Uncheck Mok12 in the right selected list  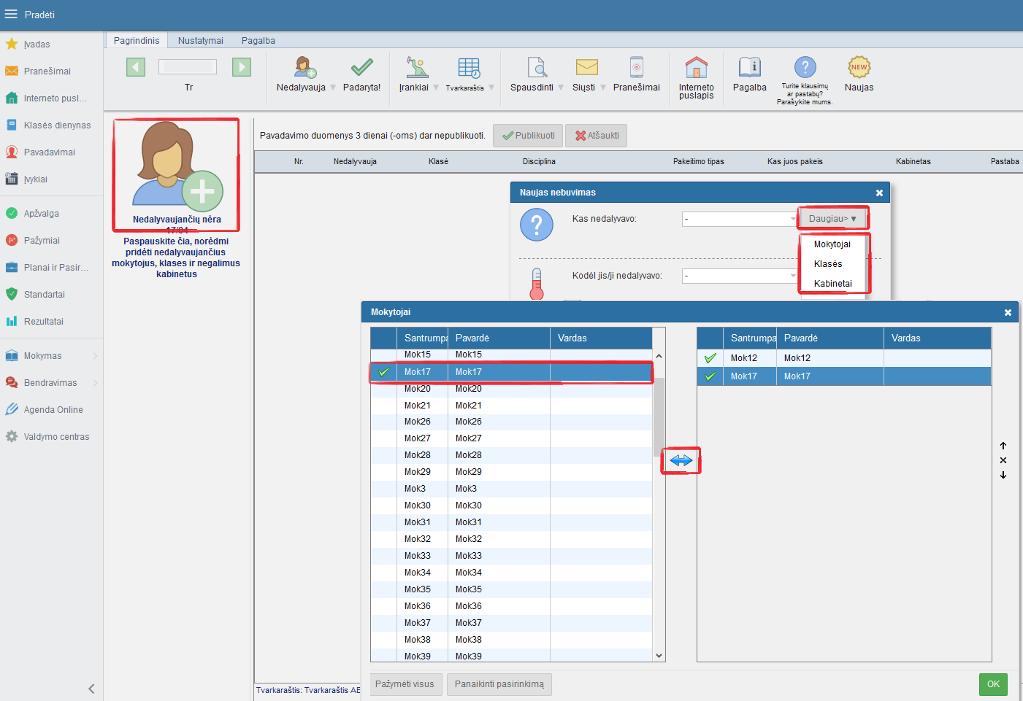pyautogui.click(x=710, y=358)
